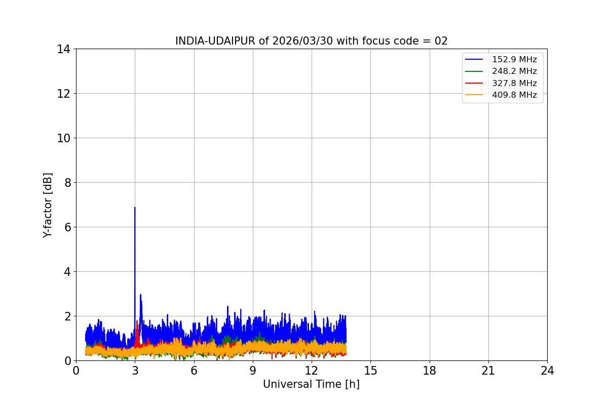608x405 pixels.
Task: Click the 152.9 MHz legend label
Action: coord(514,60)
